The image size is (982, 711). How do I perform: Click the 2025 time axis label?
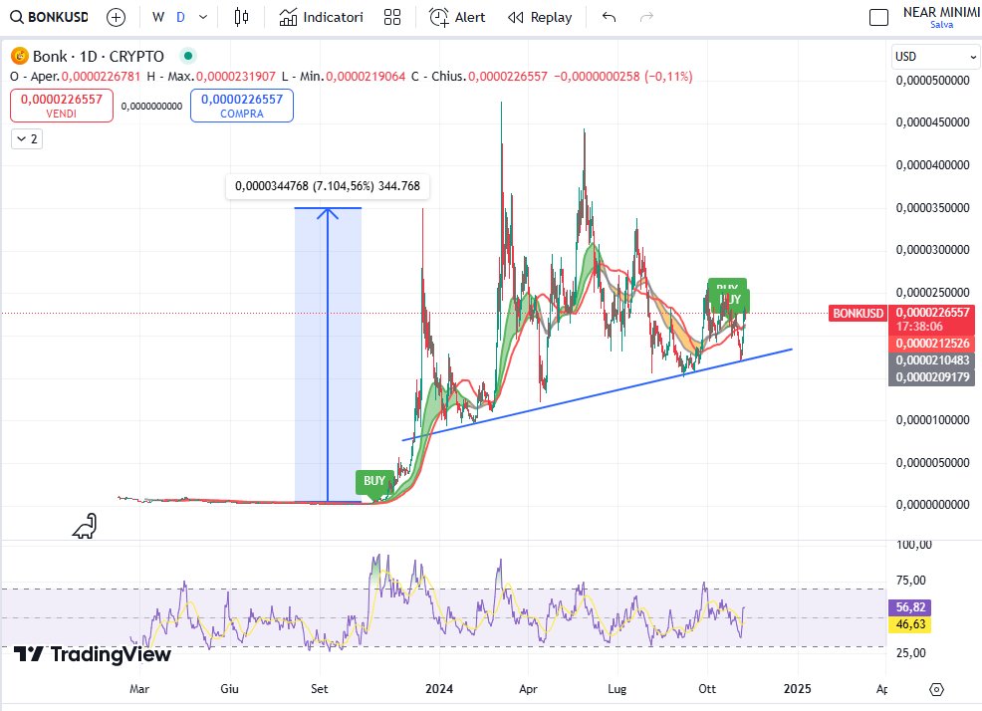[797, 689]
